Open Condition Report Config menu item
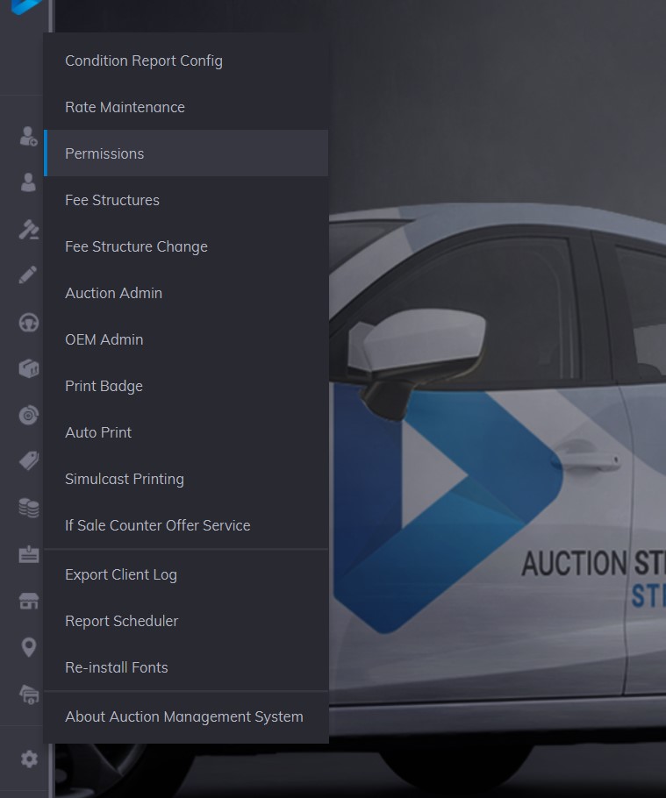 (144, 61)
